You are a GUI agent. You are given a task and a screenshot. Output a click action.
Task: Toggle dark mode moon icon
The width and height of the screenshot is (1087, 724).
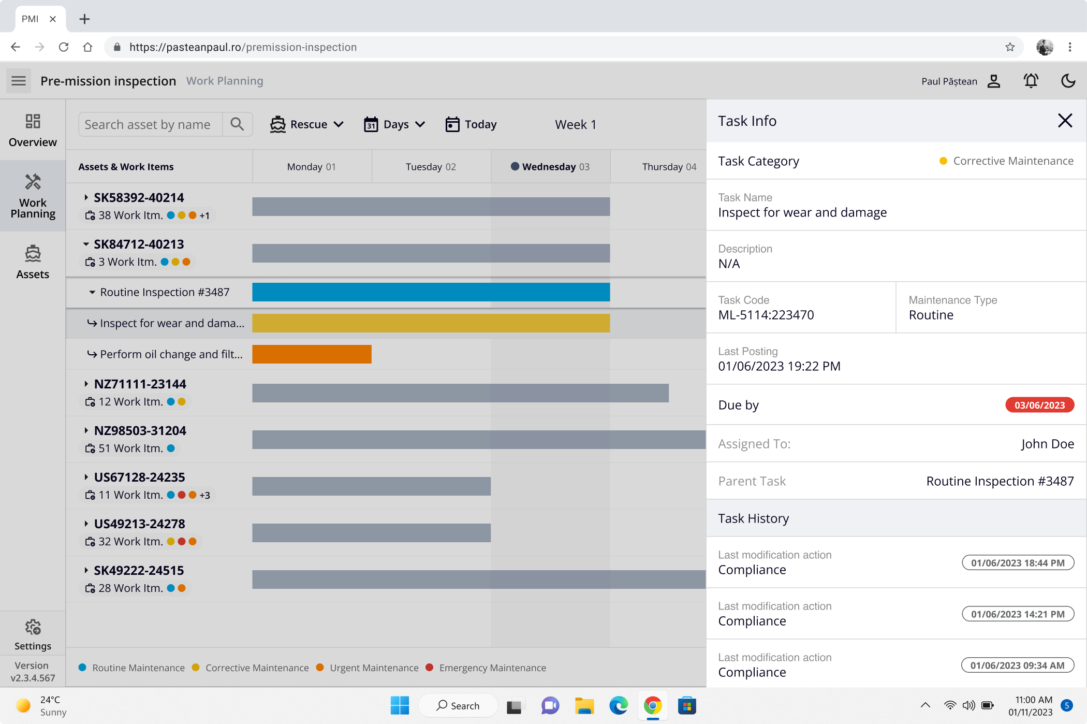(x=1068, y=81)
